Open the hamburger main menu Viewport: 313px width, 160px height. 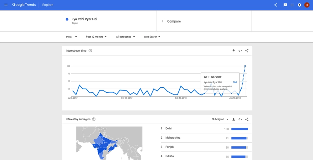click(6, 5)
